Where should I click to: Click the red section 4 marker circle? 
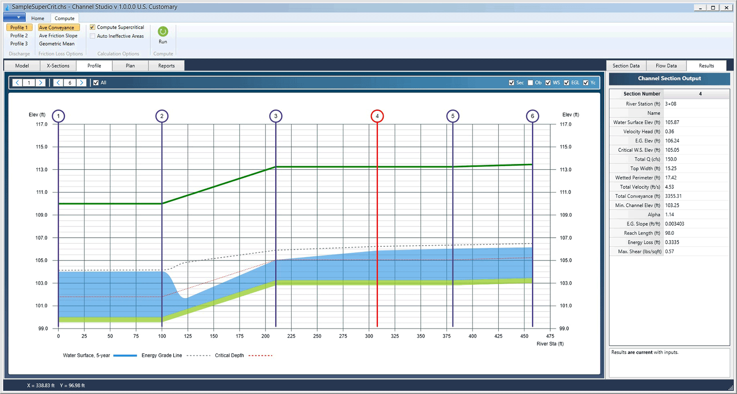coord(377,116)
